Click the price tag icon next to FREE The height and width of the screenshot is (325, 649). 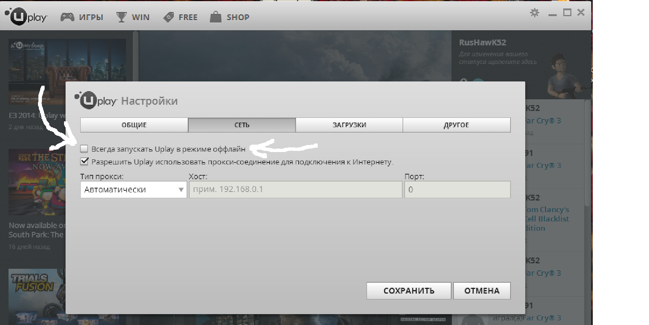168,17
